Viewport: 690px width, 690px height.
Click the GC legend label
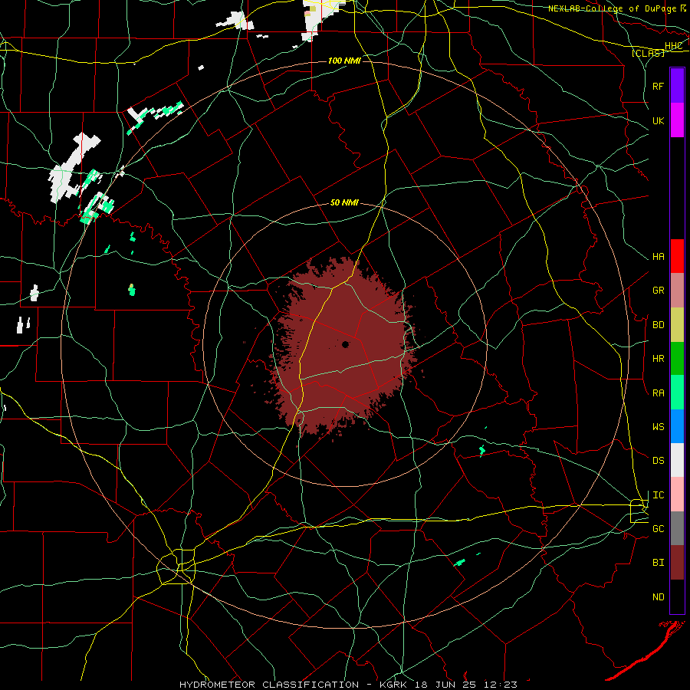point(658,528)
